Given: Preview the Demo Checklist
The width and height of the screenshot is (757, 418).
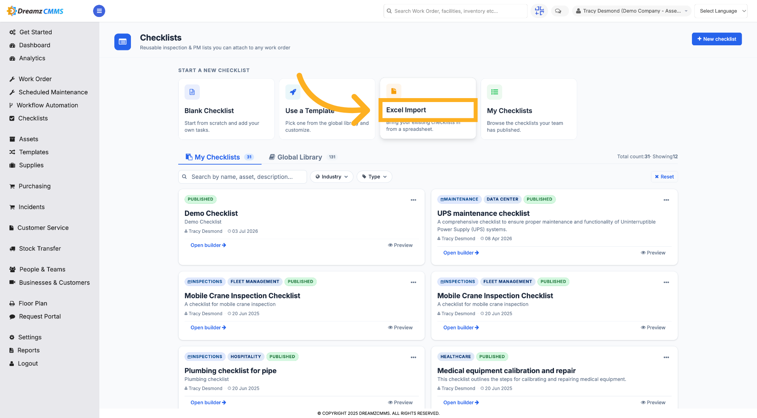Looking at the screenshot, I should 400,245.
